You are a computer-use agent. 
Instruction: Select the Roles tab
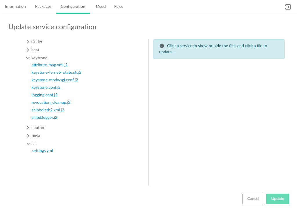click(x=118, y=6)
